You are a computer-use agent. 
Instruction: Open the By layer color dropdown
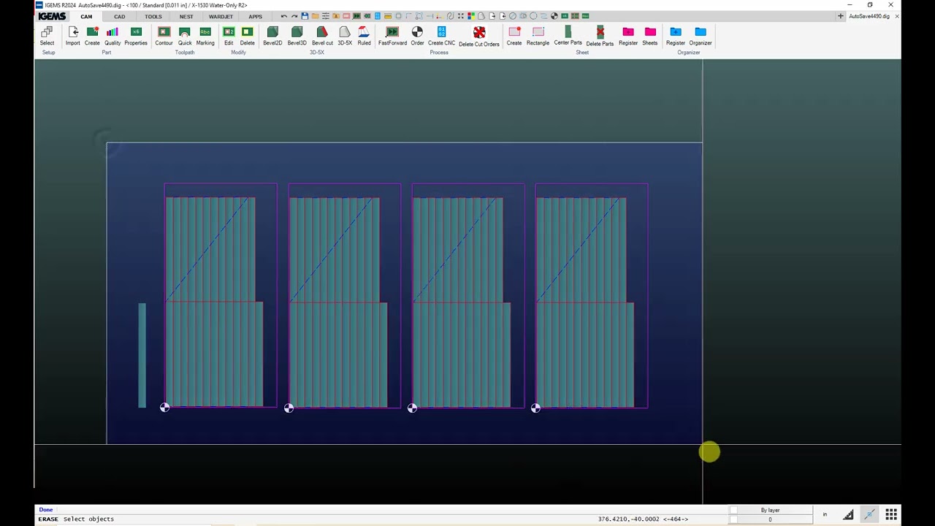click(x=770, y=510)
